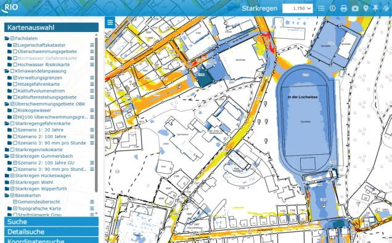Expand the Starkregen Wiehl folder
The height and width of the screenshot is (243, 392).
tap(7, 182)
